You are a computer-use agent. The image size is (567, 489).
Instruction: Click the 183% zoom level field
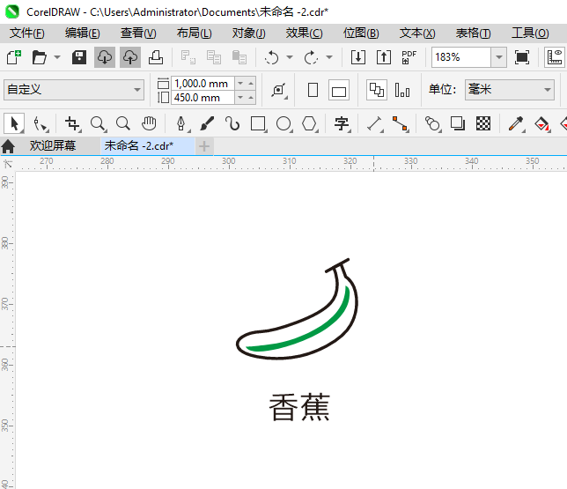click(461, 57)
